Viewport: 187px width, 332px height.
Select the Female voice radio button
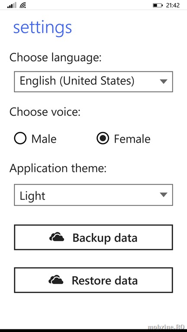(x=103, y=138)
